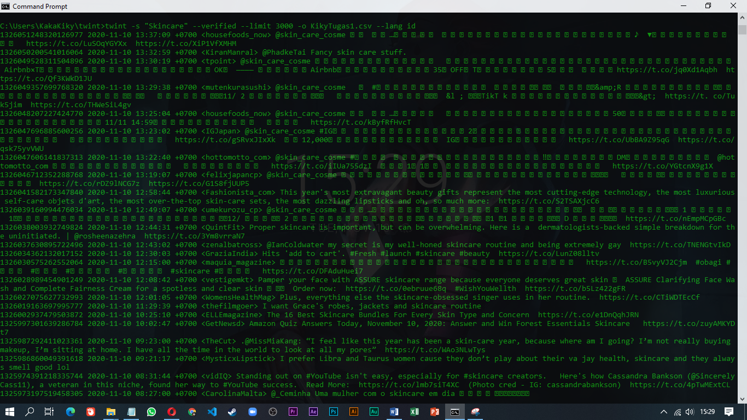Click the scrollbar up arrow in Command Prompt
Image resolution: width=747 pixels, height=420 pixels.
742,17
